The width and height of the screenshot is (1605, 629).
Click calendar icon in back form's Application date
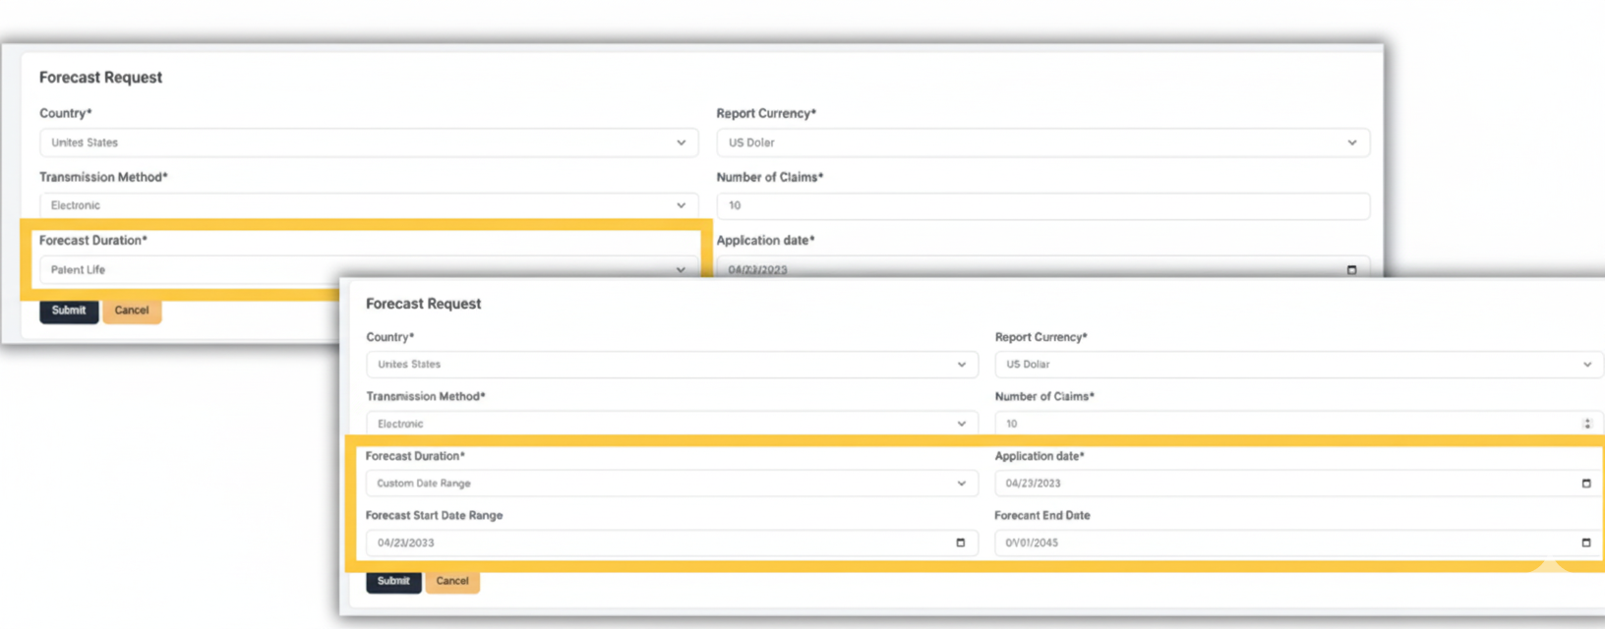coord(1351,269)
